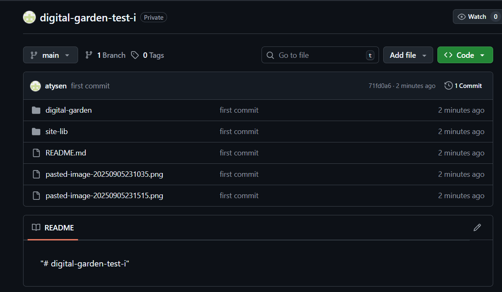The height and width of the screenshot is (292, 502).
Task: Click the tag icon next to Tags
Action: tap(135, 55)
